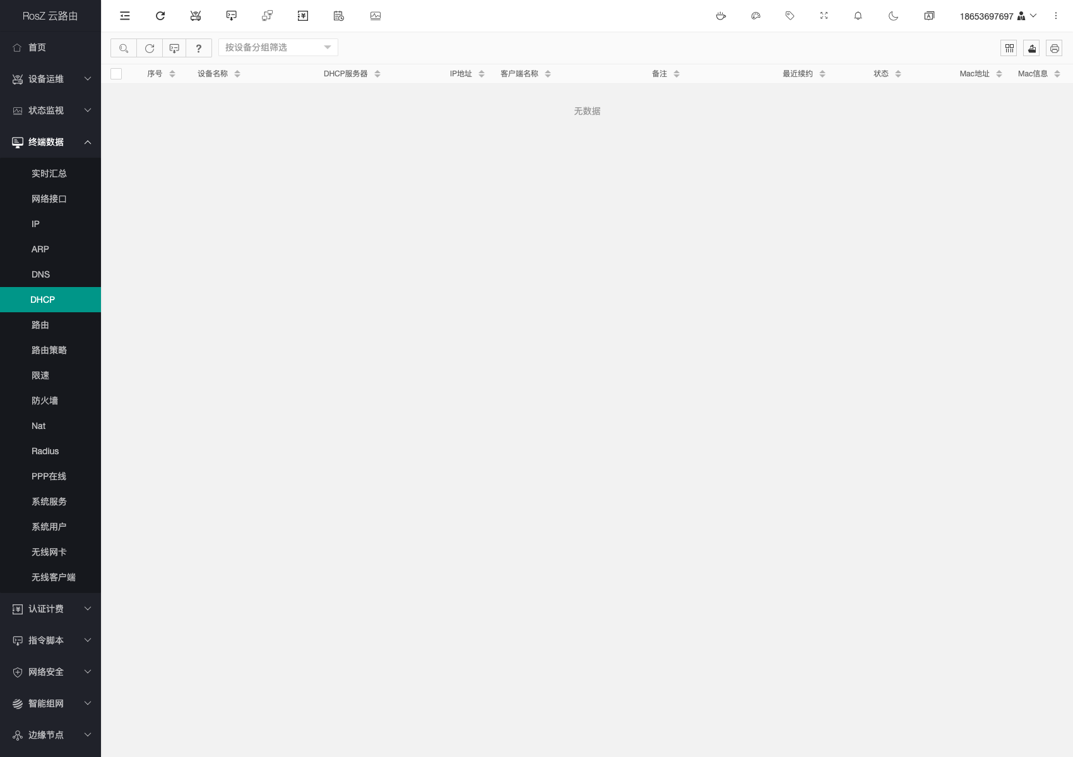
Task: Click the fullscreen icon in top bar
Action: (x=824, y=16)
